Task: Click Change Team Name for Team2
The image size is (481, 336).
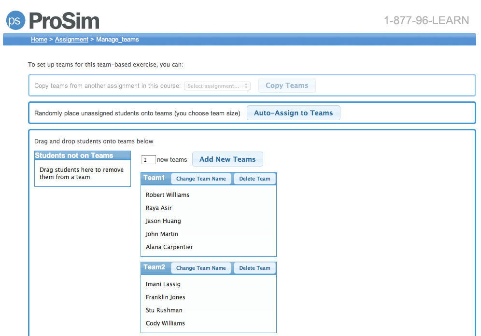Action: 201,268
